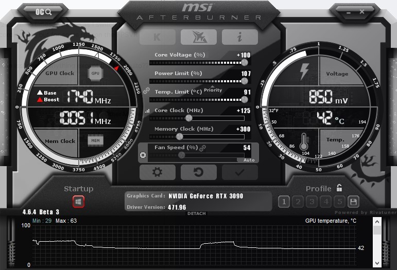Select profile slot 3

(312, 202)
